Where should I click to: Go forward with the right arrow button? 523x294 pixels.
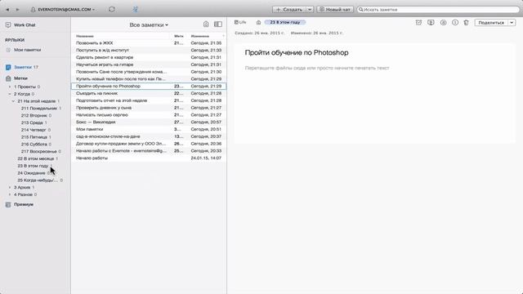(x=18, y=10)
